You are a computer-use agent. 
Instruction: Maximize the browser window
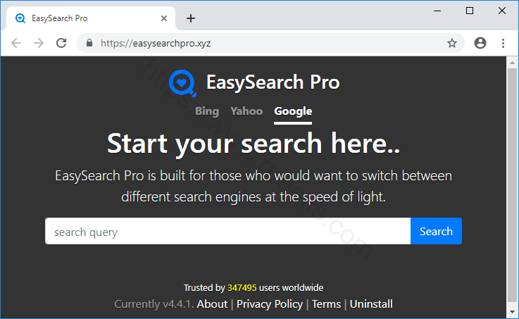[x=469, y=11]
